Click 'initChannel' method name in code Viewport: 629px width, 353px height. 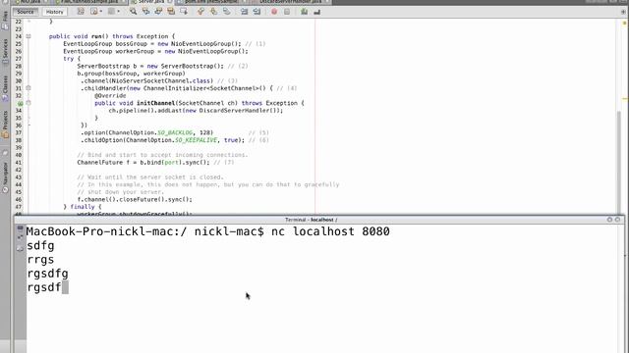(155, 103)
